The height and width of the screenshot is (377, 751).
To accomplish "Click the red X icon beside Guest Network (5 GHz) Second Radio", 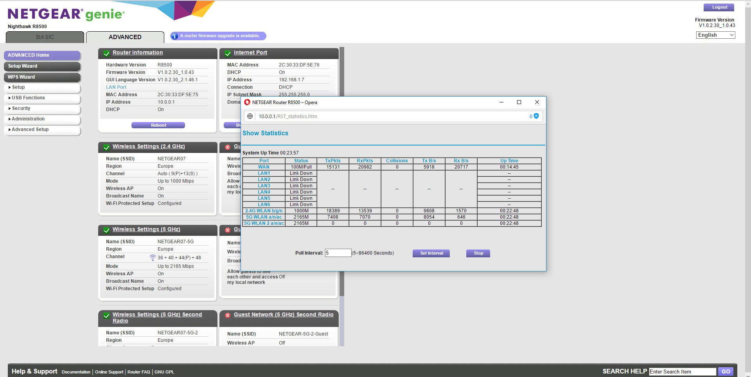I will coord(227,315).
